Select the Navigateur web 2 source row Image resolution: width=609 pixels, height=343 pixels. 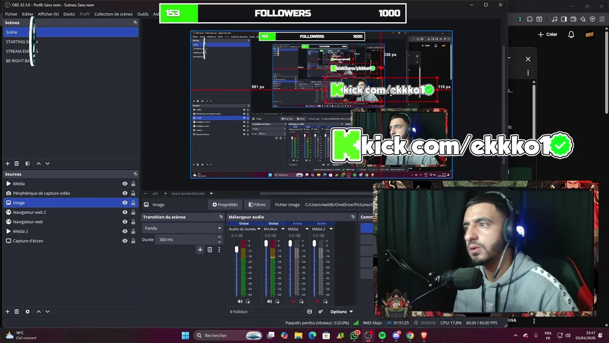70,212
